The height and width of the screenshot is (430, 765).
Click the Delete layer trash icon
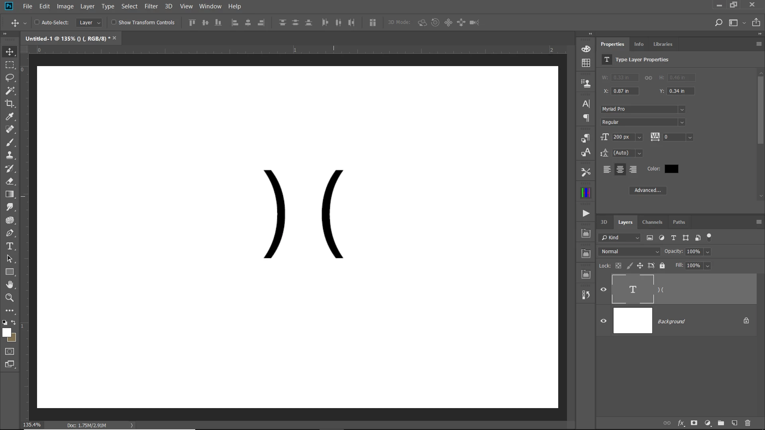[x=747, y=423]
